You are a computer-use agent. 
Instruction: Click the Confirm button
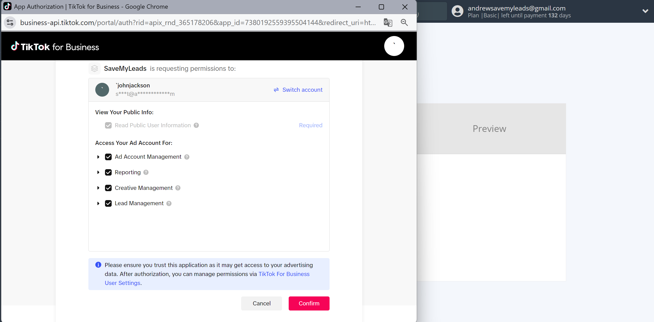[x=309, y=303]
